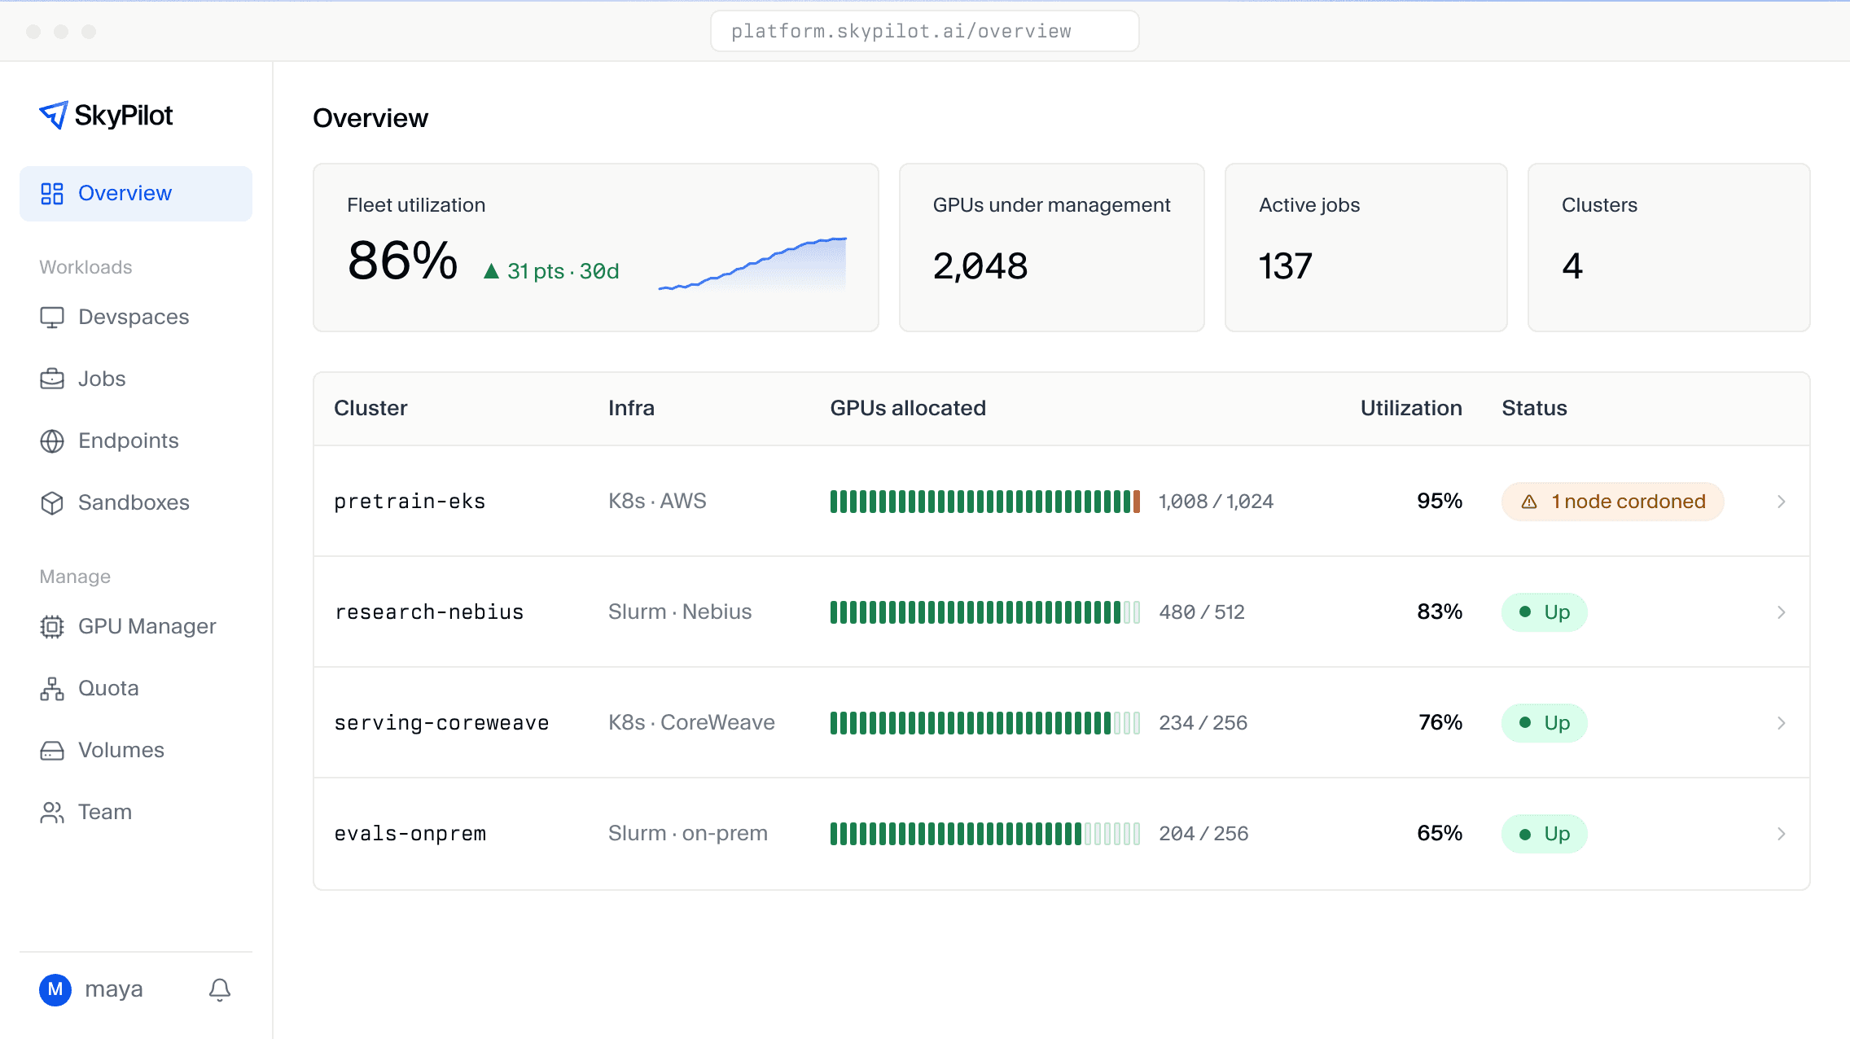Click the blue M avatar for maya
1850x1039 pixels.
coord(55,989)
